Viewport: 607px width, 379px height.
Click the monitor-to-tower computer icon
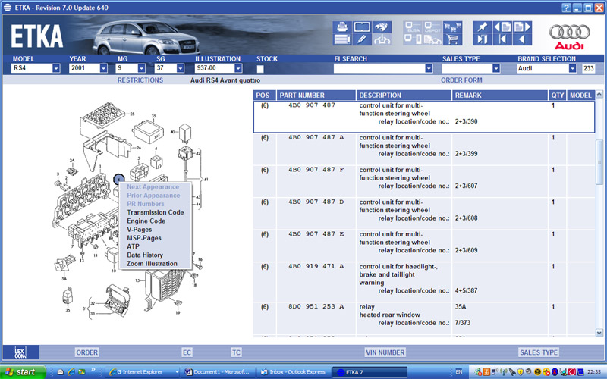tap(413, 39)
